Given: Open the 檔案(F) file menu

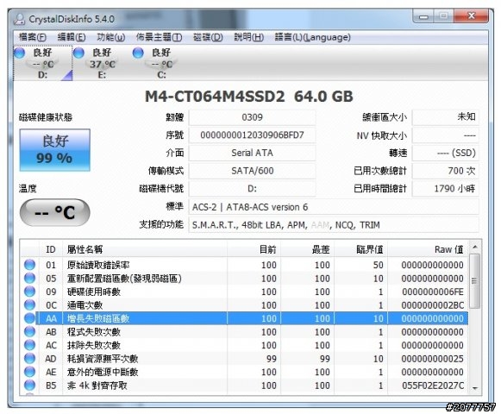Looking at the screenshot, I should tap(32, 37).
